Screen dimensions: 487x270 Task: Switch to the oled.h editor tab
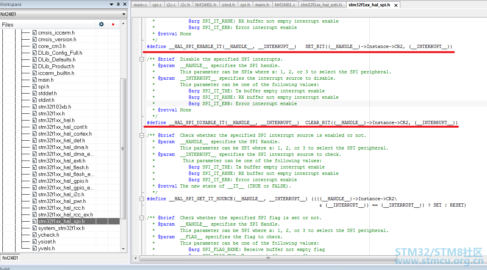click(229, 5)
